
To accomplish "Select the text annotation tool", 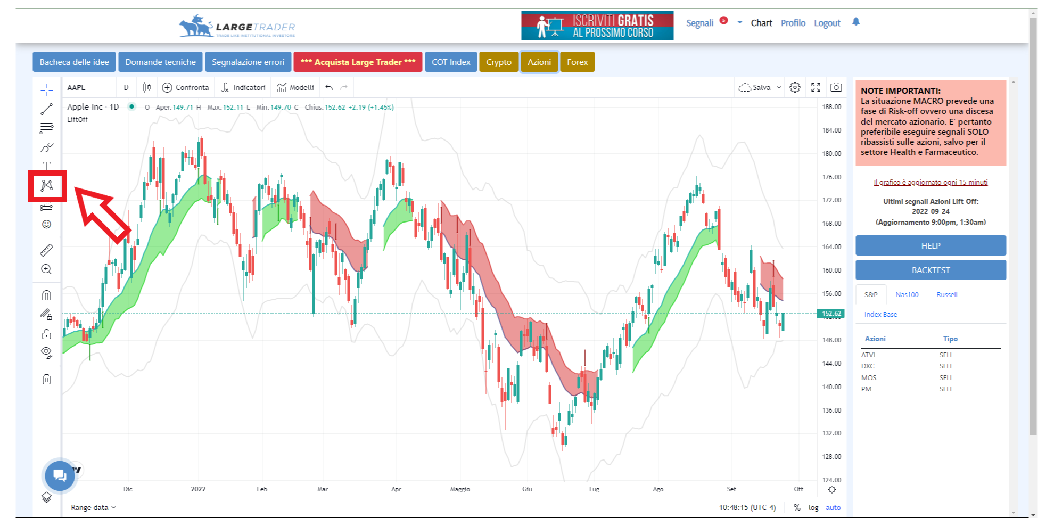I will coord(47,166).
